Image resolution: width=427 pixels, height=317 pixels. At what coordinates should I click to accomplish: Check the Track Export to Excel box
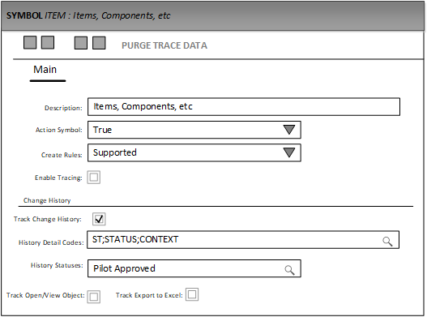192,294
